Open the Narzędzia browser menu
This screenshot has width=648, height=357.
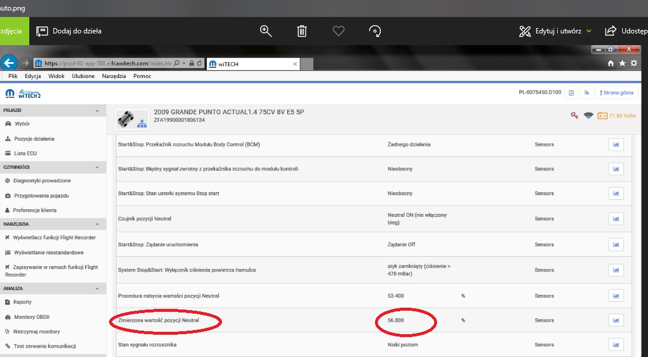114,76
